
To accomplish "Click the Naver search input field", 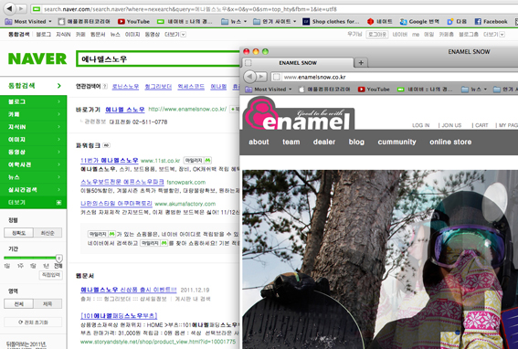I will [158, 58].
